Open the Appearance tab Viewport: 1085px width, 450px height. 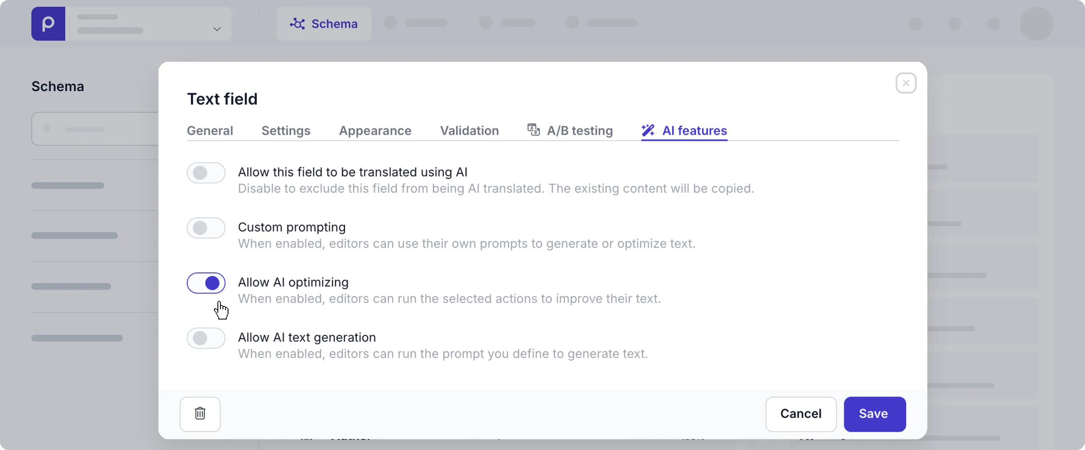[375, 131]
